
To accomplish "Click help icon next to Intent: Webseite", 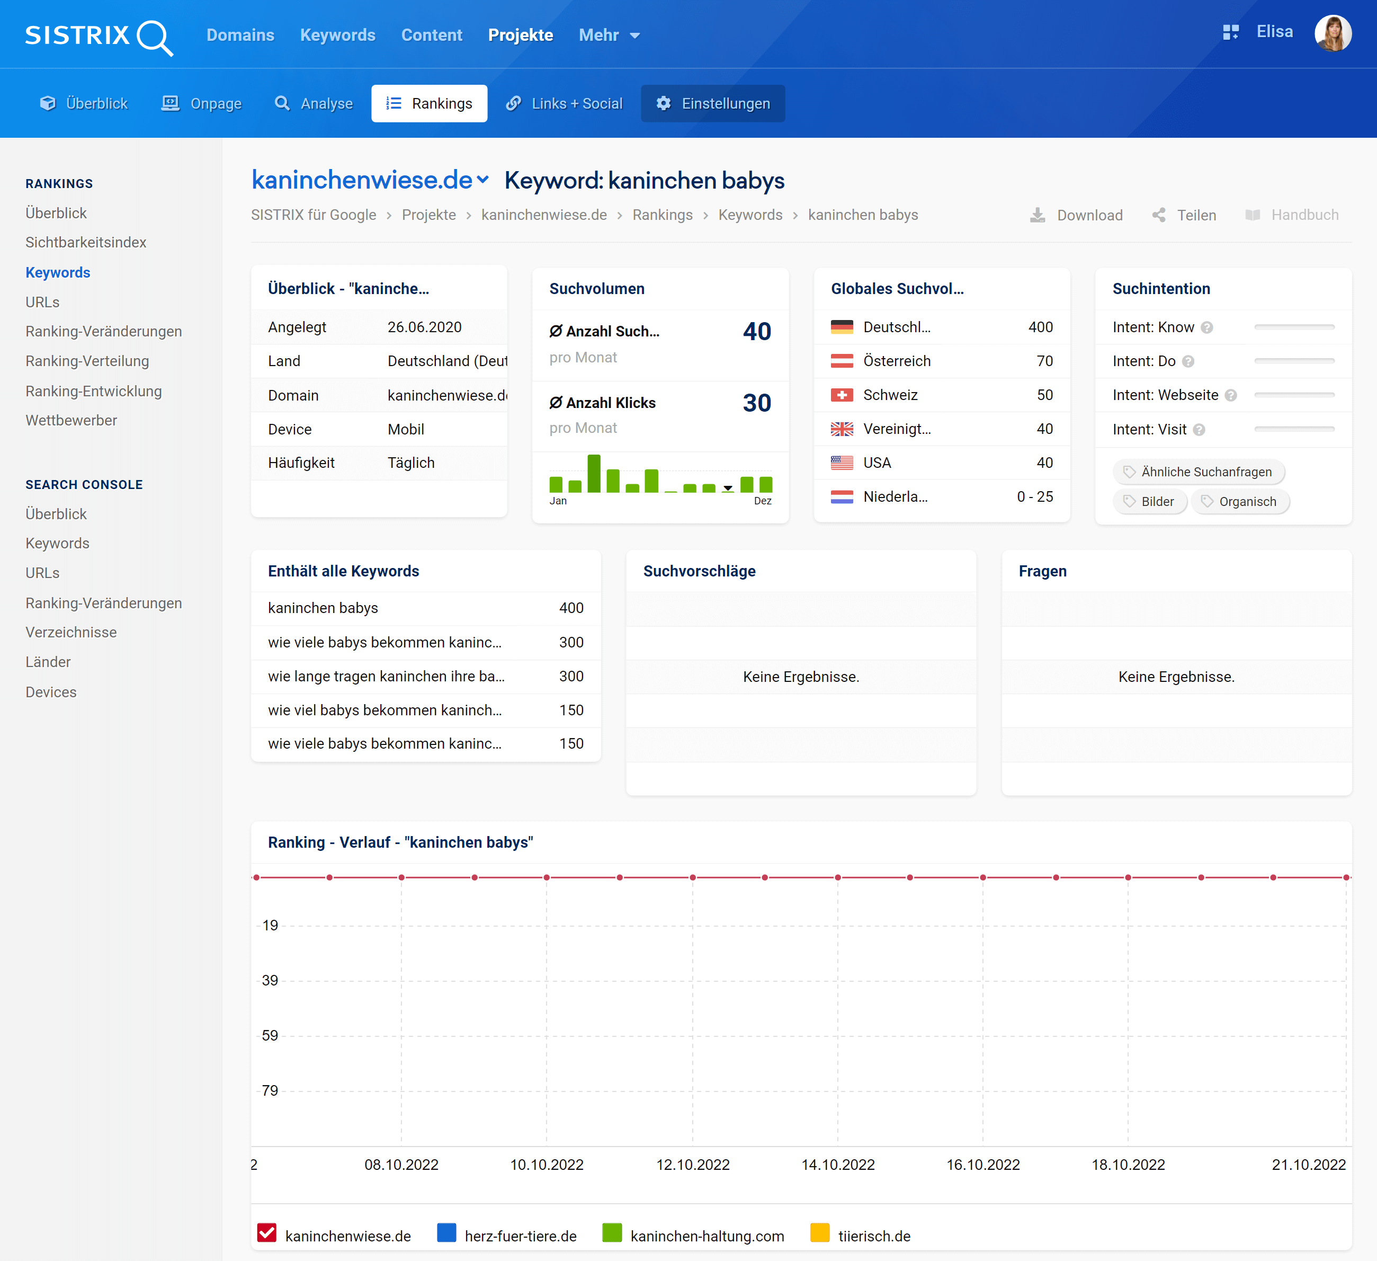I will point(1231,395).
